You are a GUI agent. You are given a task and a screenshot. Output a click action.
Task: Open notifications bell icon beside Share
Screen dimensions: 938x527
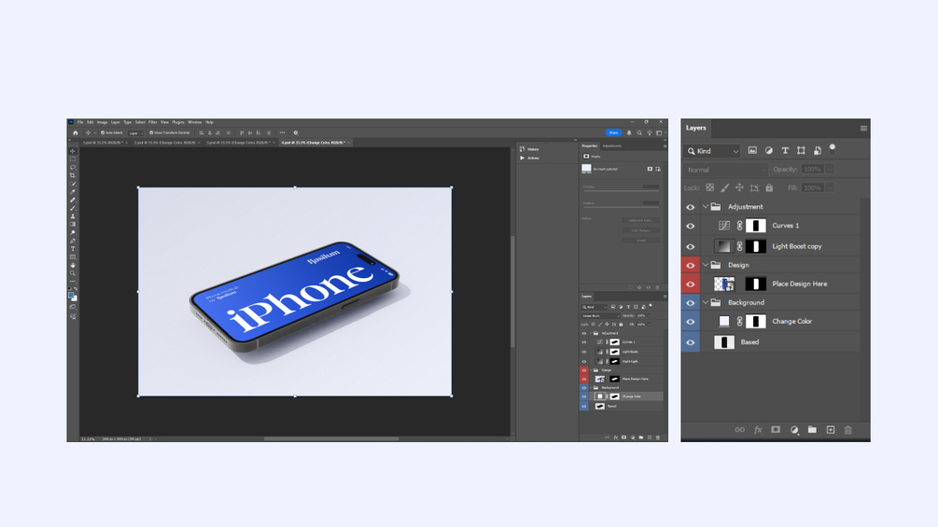pos(629,132)
